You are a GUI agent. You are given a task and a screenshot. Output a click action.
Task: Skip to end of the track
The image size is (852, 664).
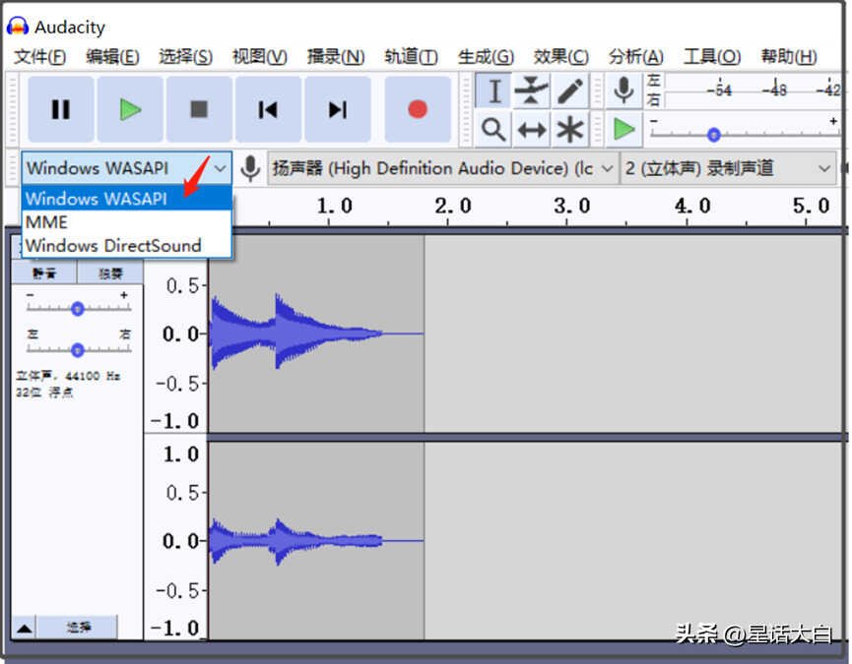pyautogui.click(x=338, y=109)
